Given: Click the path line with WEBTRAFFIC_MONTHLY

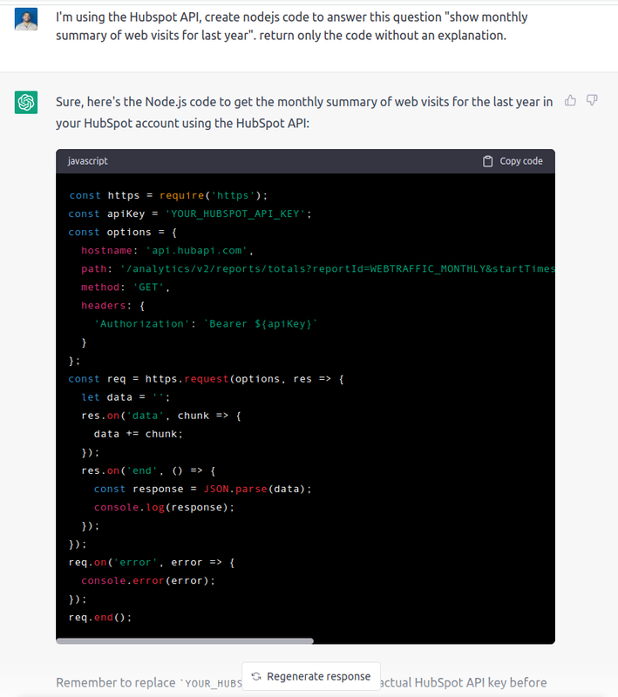Looking at the screenshot, I should click(318, 269).
